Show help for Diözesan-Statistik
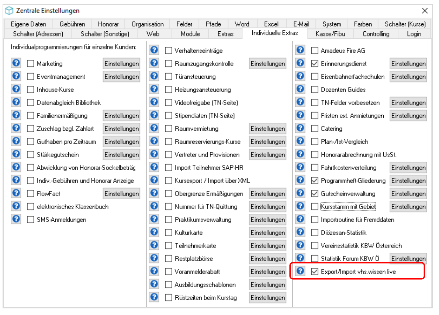 tap(300, 232)
